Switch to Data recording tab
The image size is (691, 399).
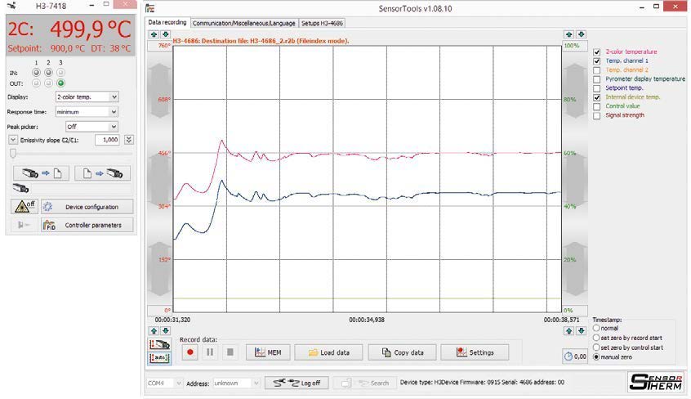(x=167, y=22)
